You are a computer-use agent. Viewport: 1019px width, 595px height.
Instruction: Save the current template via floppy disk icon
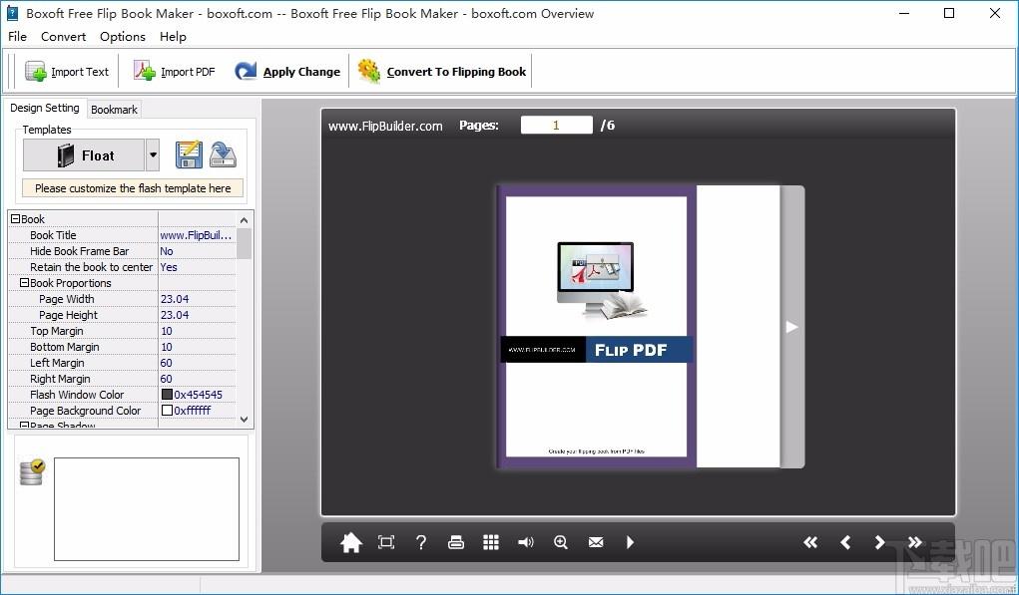(189, 155)
